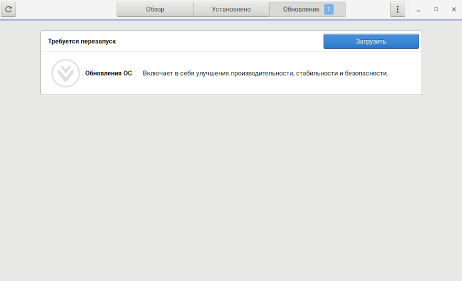Open the Установлено tab
The height and width of the screenshot is (281, 462).
click(231, 9)
